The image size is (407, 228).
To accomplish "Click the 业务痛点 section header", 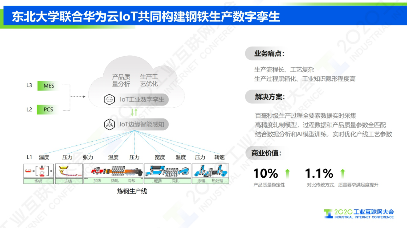I will 269,53.
